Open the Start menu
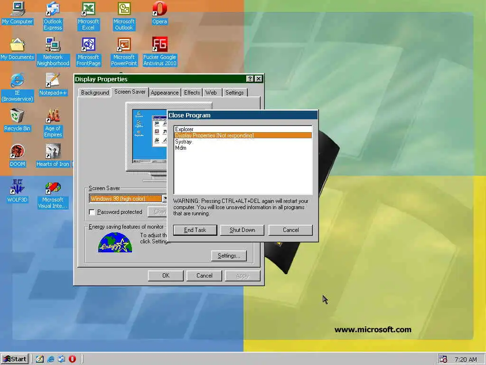 point(15,359)
